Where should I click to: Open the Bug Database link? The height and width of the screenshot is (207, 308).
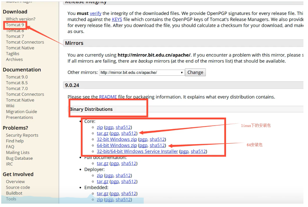[19, 158]
